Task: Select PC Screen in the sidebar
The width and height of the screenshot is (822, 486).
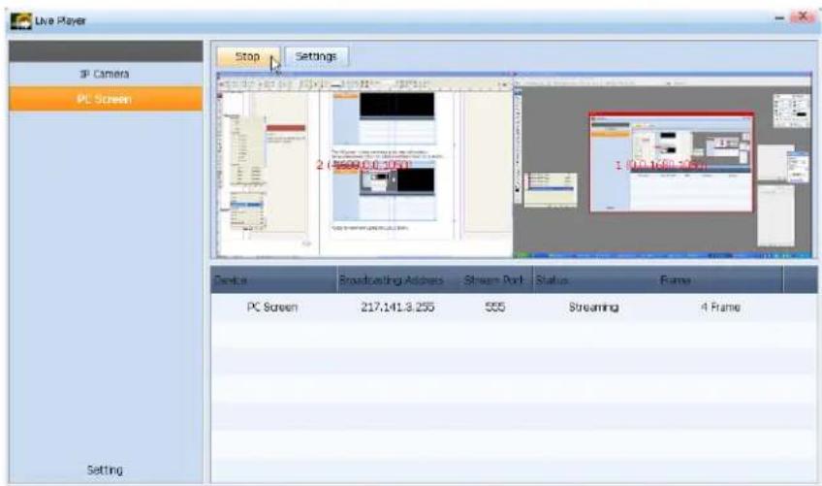Action: click(x=106, y=99)
